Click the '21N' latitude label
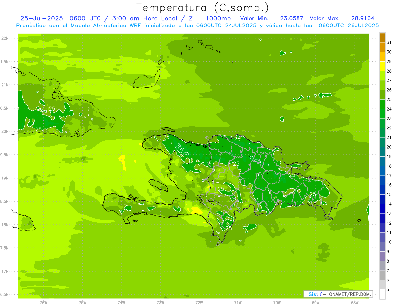Viewport: 398px width, 307px height. click(x=5, y=85)
